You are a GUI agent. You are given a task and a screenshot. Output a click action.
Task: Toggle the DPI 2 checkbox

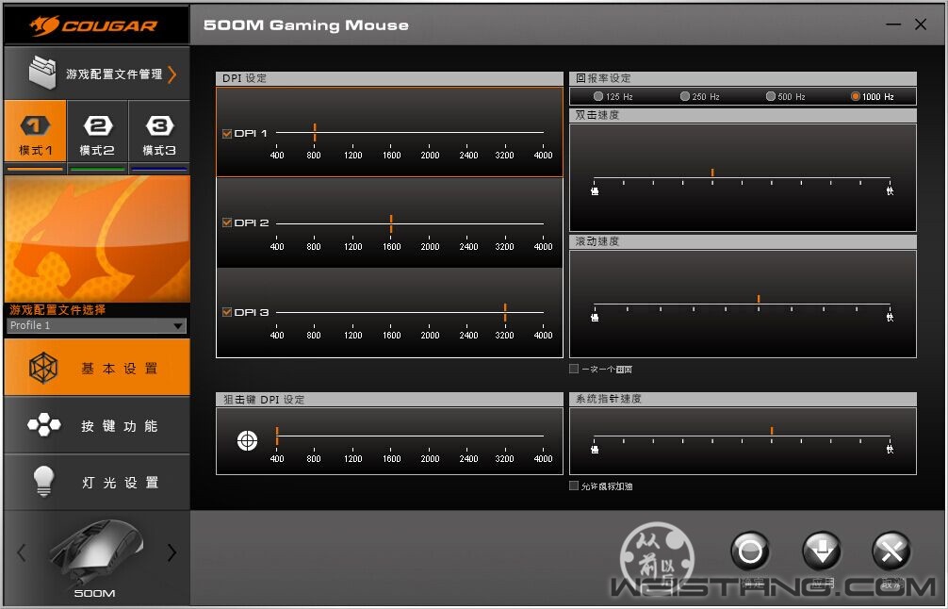click(227, 222)
